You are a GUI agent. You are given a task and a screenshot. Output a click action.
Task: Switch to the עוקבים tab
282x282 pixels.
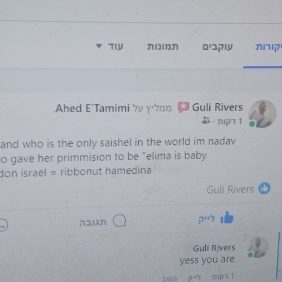tap(218, 47)
